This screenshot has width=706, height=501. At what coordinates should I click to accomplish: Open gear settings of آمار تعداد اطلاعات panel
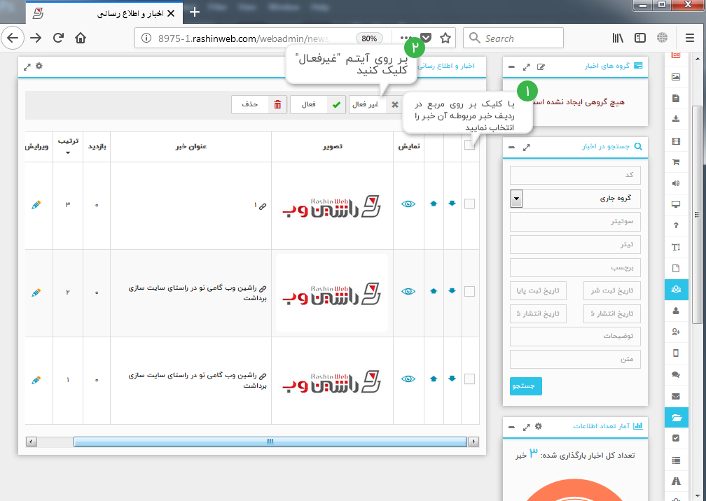[539, 426]
